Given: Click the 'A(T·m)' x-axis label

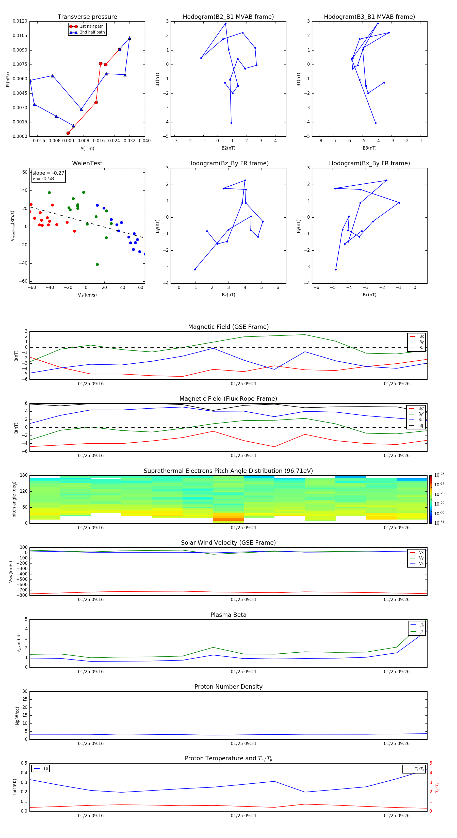Looking at the screenshot, I should 87,149.
